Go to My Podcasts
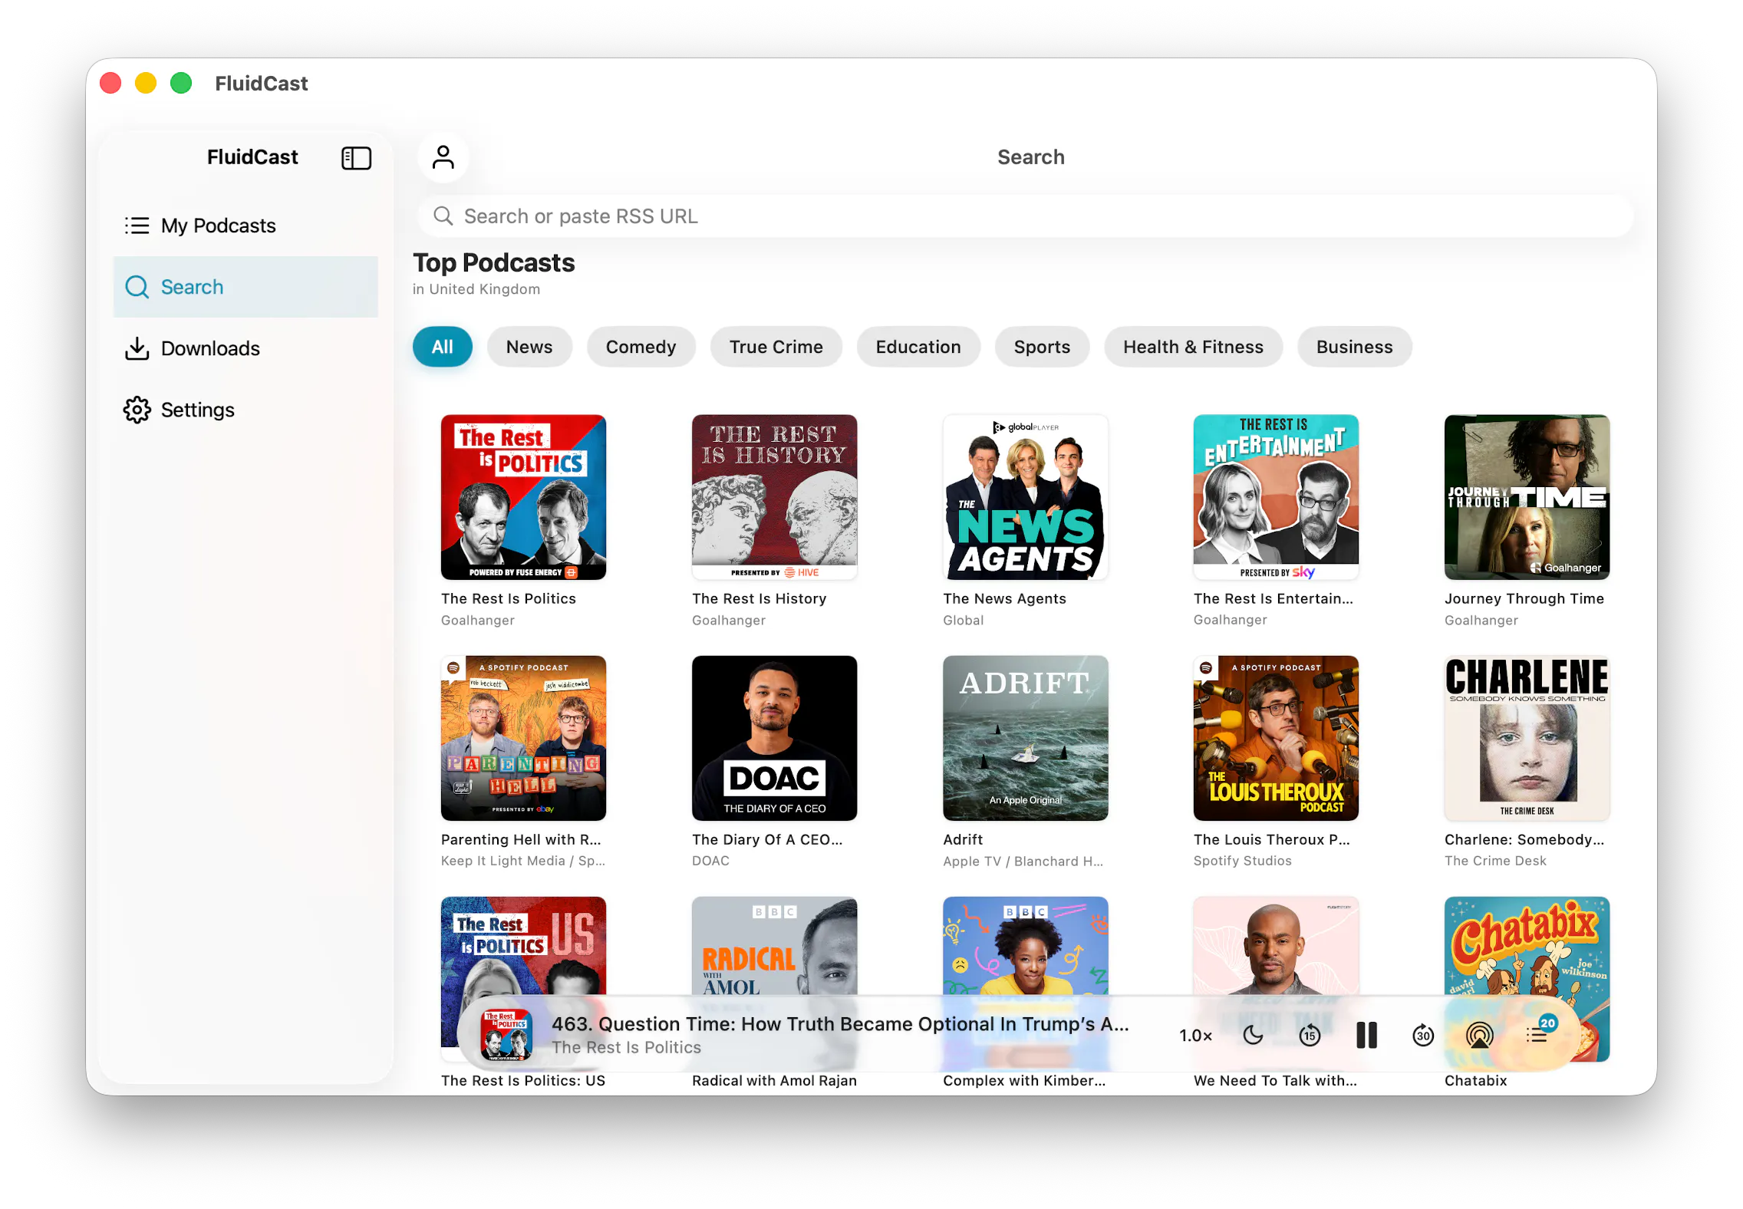The height and width of the screenshot is (1209, 1743). [x=245, y=226]
